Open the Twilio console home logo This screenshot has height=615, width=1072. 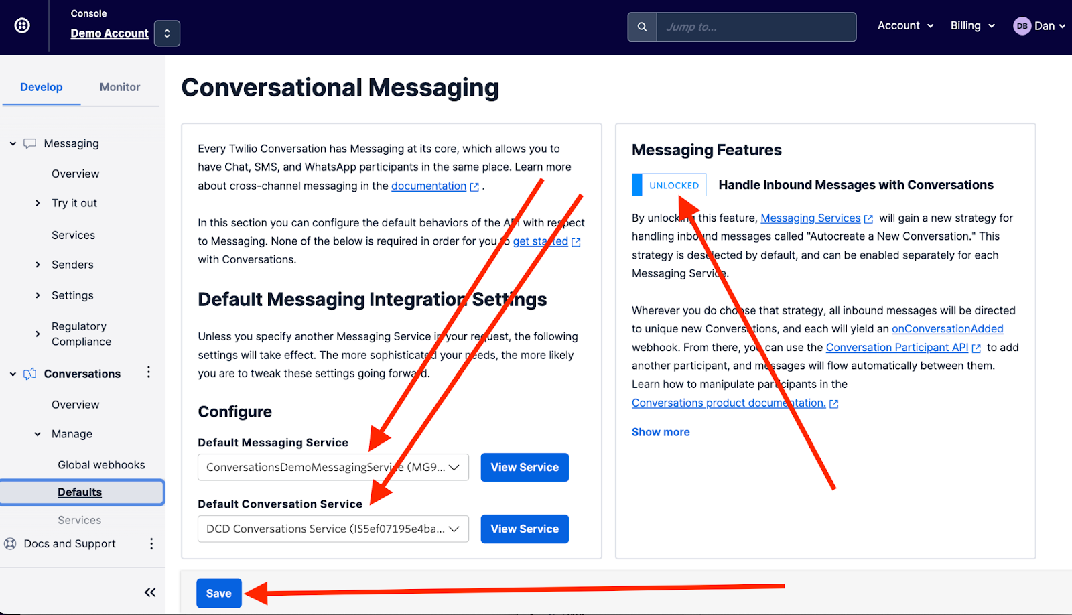22,25
